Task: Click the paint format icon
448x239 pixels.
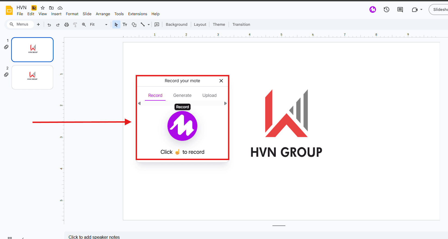Action: (75, 25)
